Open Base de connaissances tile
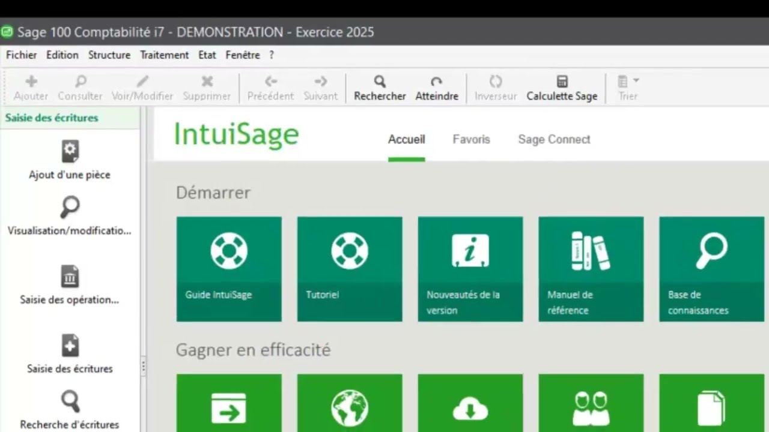The image size is (769, 432). (712, 269)
